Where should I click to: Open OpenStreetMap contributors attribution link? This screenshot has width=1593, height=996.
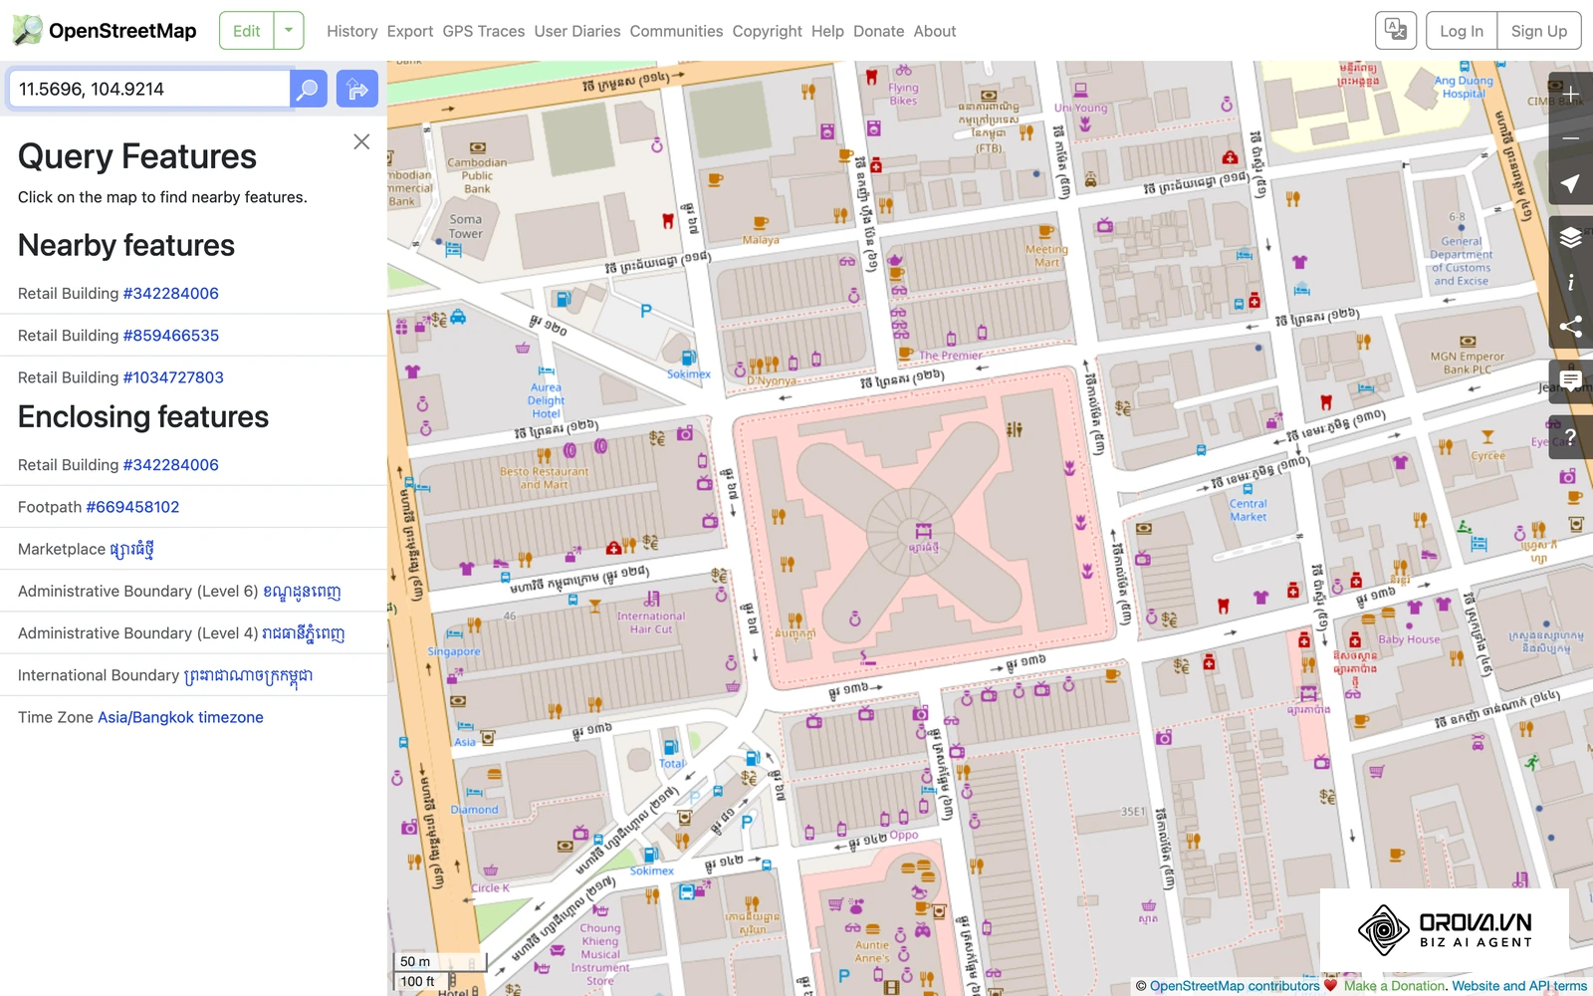tap(1235, 986)
